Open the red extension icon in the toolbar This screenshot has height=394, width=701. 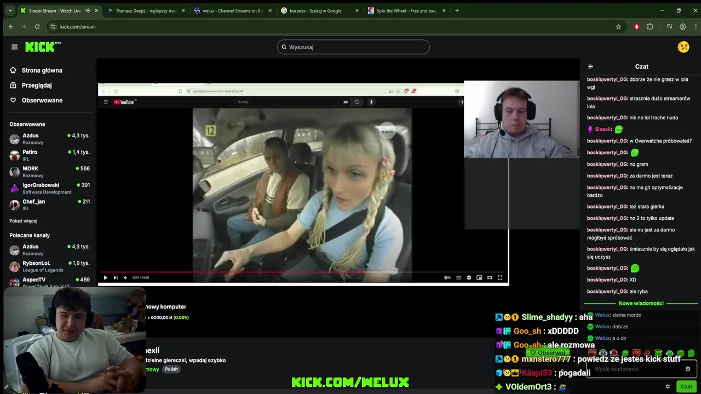(x=636, y=26)
